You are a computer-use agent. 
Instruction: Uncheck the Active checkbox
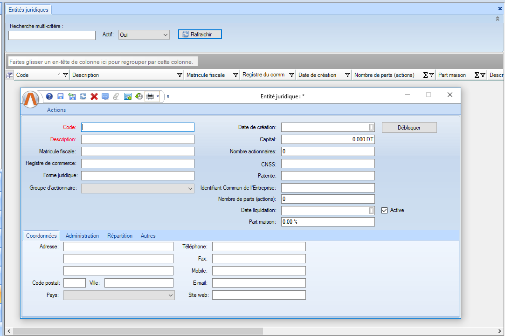point(385,210)
